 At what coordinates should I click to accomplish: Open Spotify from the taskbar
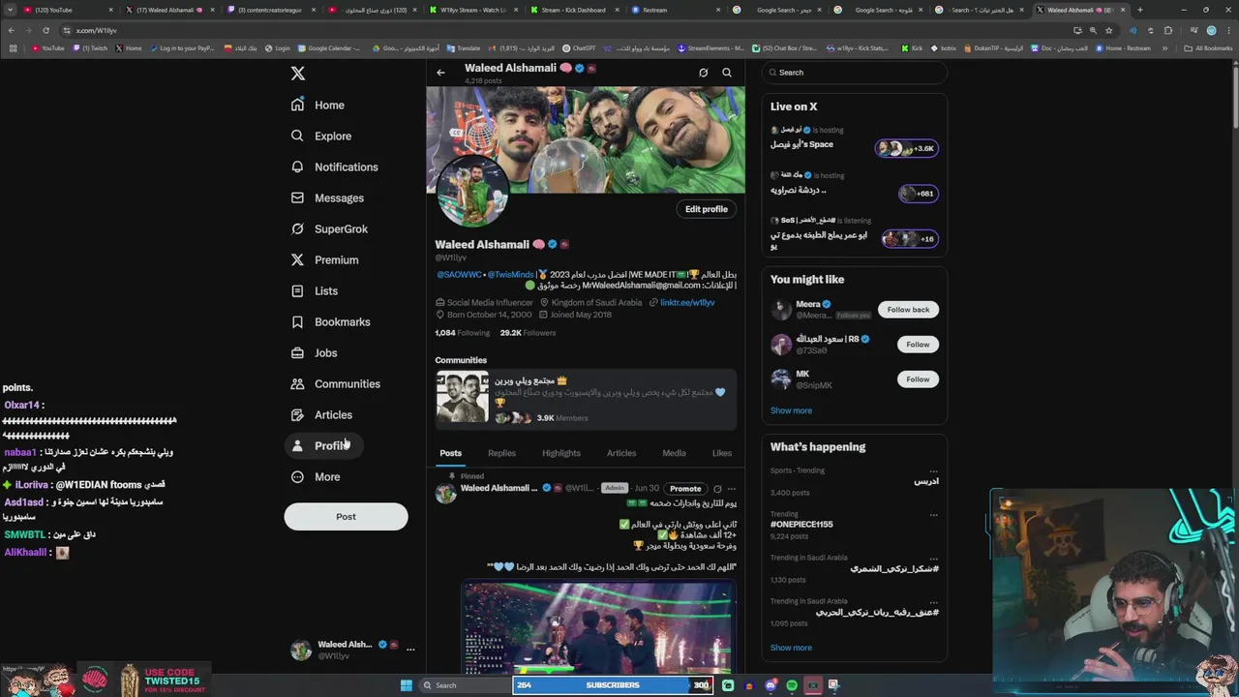tap(792, 685)
